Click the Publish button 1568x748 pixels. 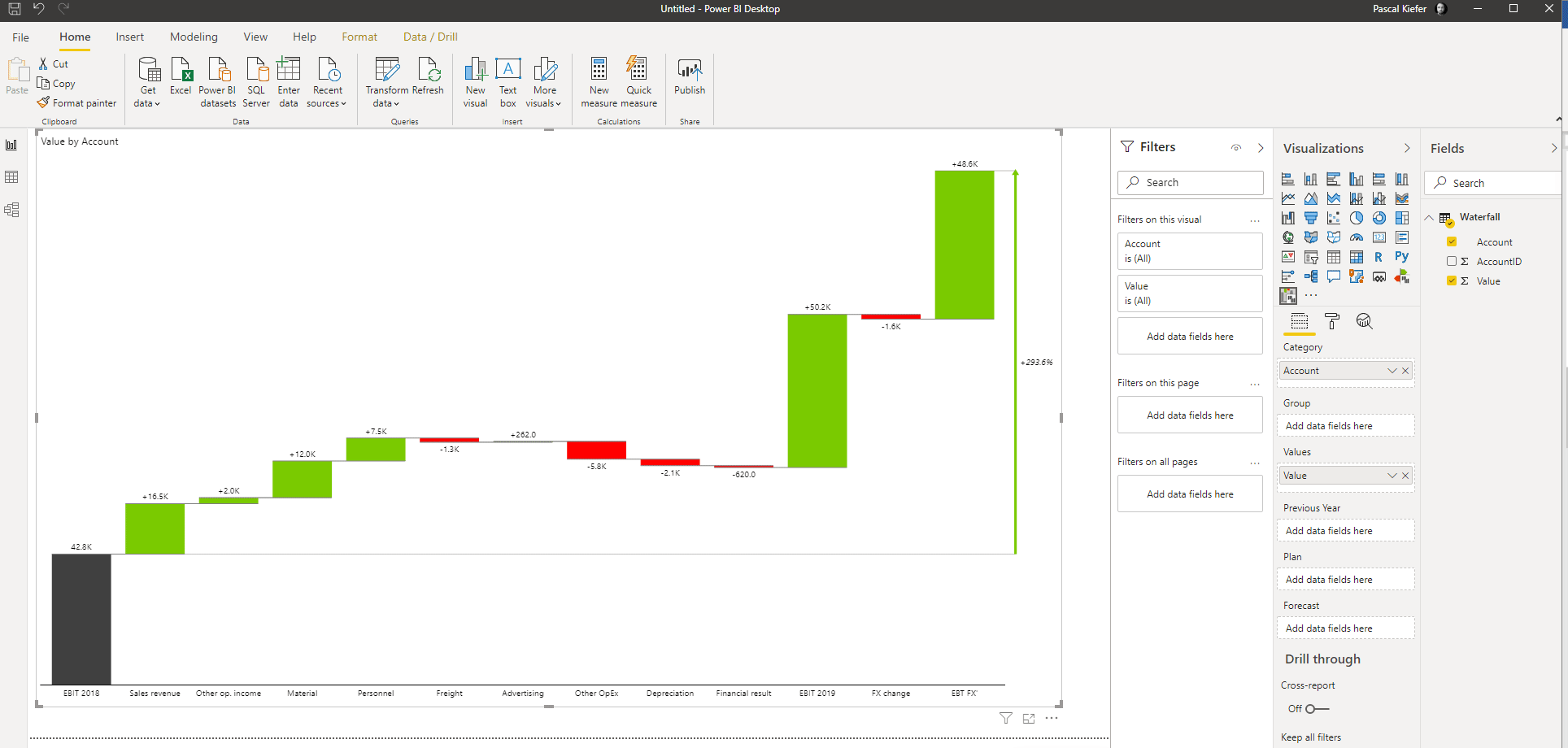click(x=689, y=80)
